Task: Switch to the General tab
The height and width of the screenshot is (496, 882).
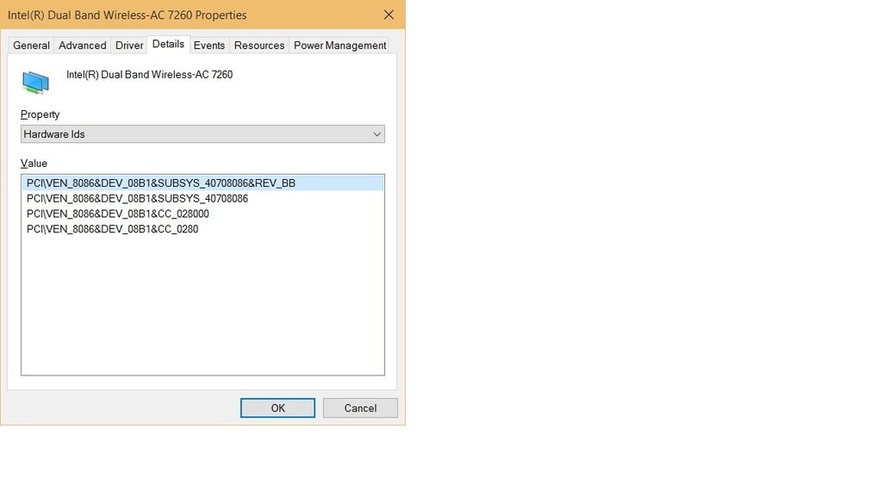Action: tap(32, 46)
